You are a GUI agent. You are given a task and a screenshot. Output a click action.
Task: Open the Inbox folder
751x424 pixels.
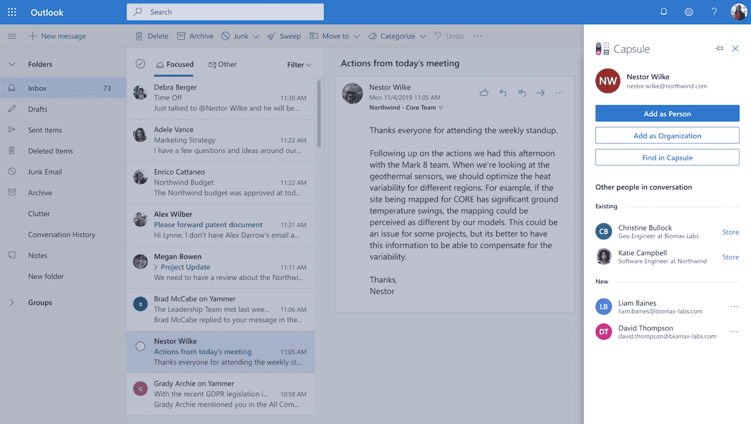coord(63,88)
